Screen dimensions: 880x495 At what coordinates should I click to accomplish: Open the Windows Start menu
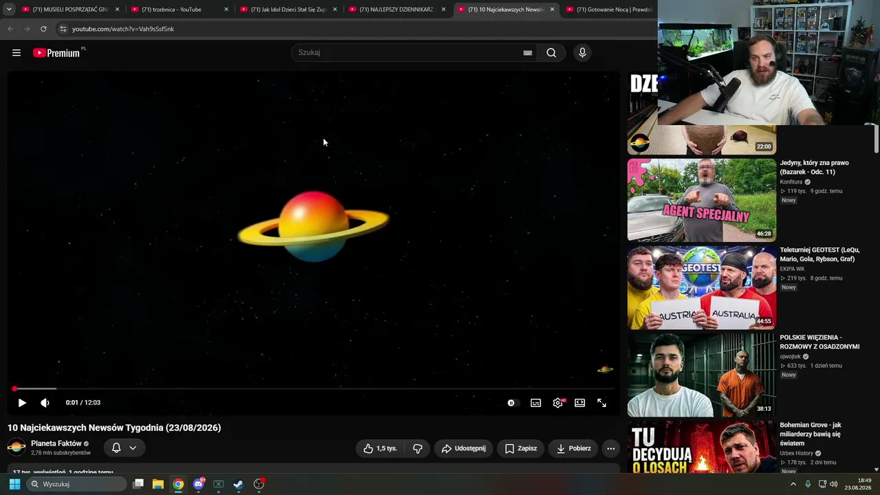14,484
